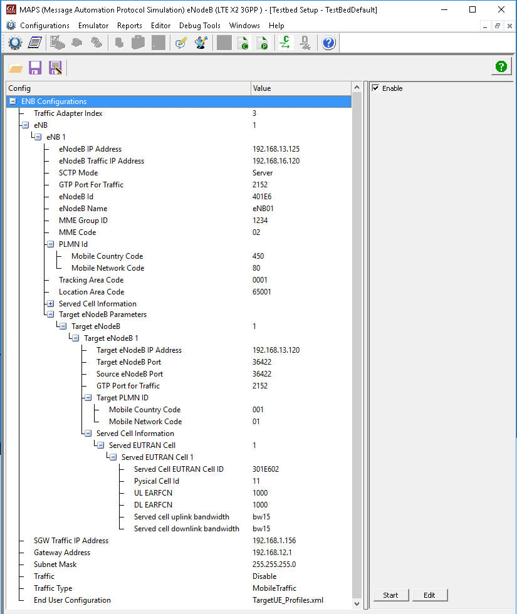Expand Served Cell Information node
This screenshot has width=517, height=614.
tap(50, 303)
